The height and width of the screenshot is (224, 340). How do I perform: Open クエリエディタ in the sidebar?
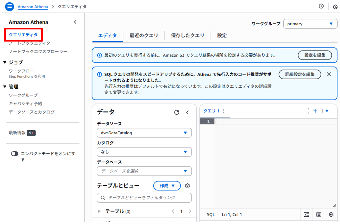[23, 35]
